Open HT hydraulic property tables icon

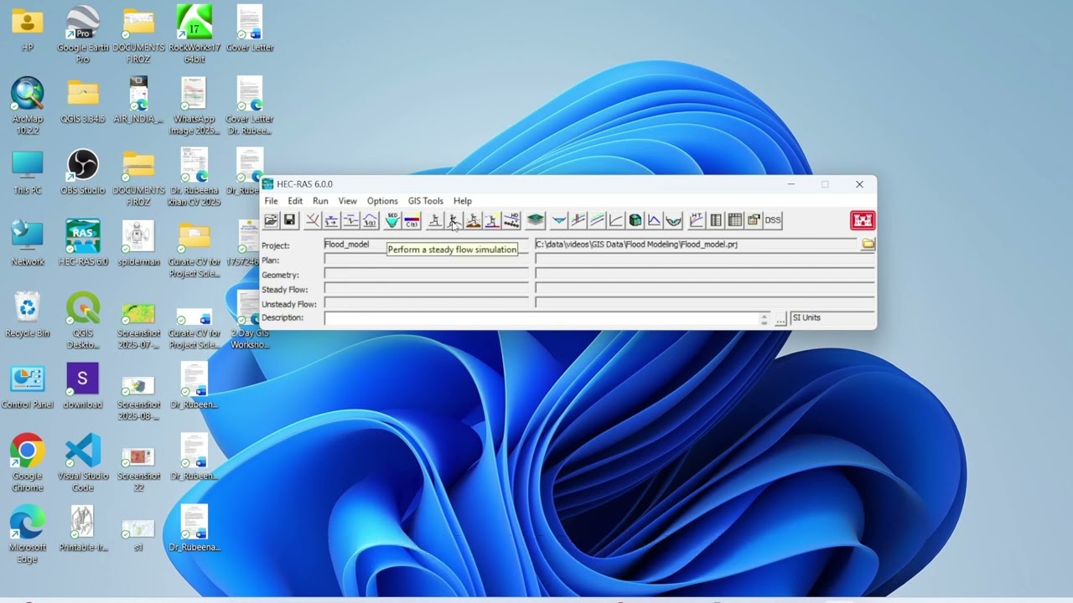point(696,220)
